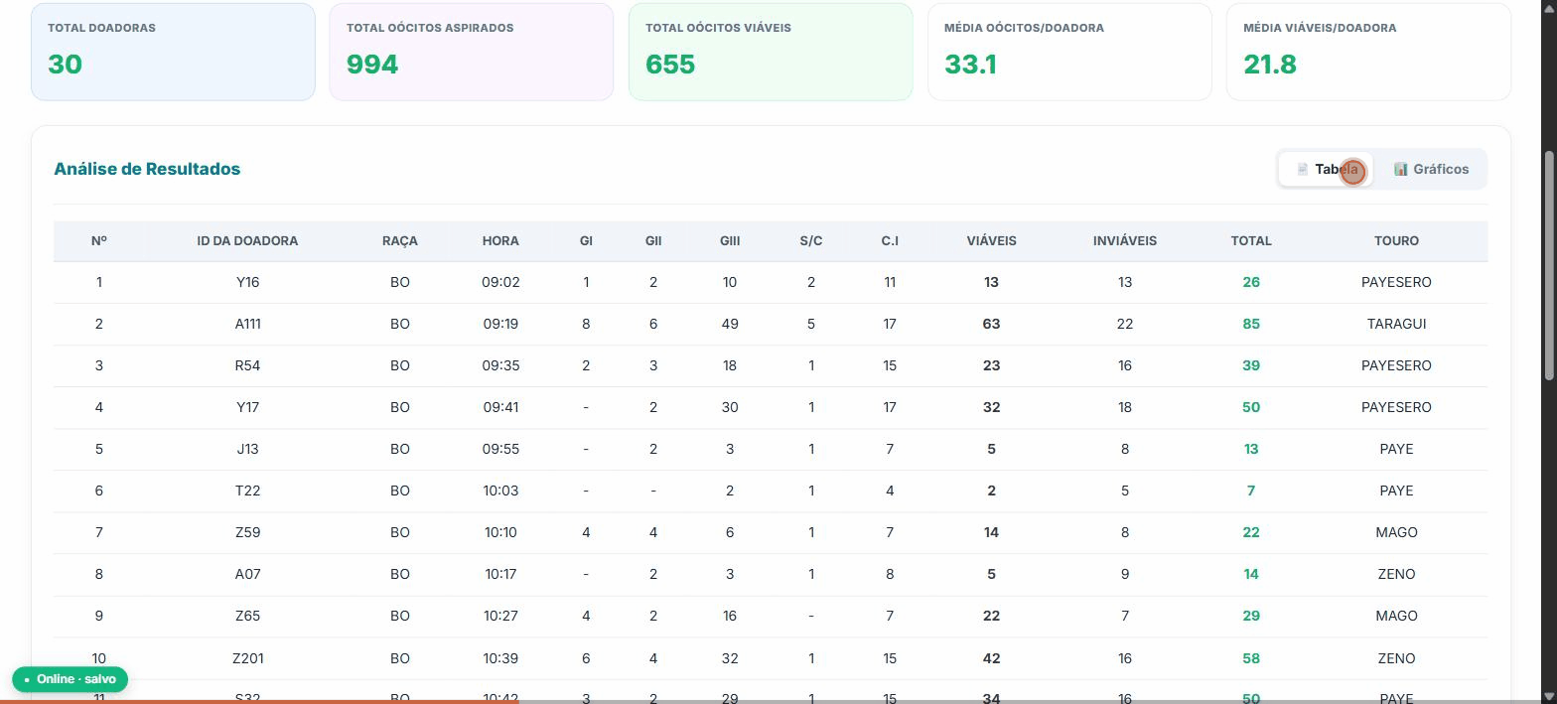Click the HORA column header
1557x704 pixels.
[500, 241]
